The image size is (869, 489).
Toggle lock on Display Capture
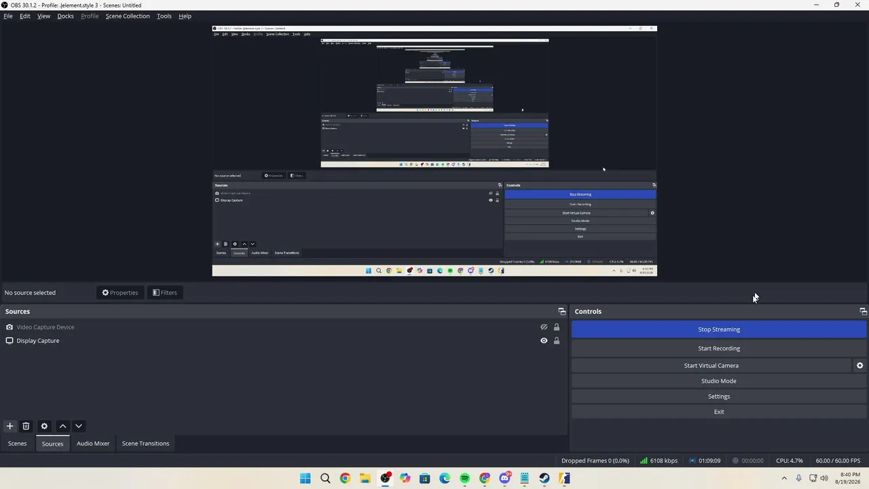pos(557,340)
